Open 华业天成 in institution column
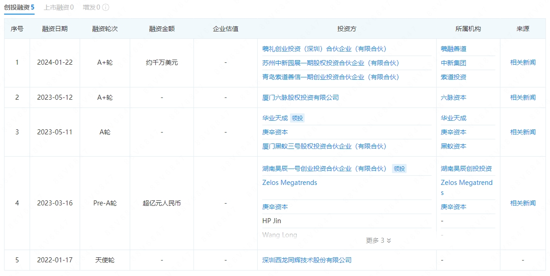550x276 pixels. pos(453,118)
